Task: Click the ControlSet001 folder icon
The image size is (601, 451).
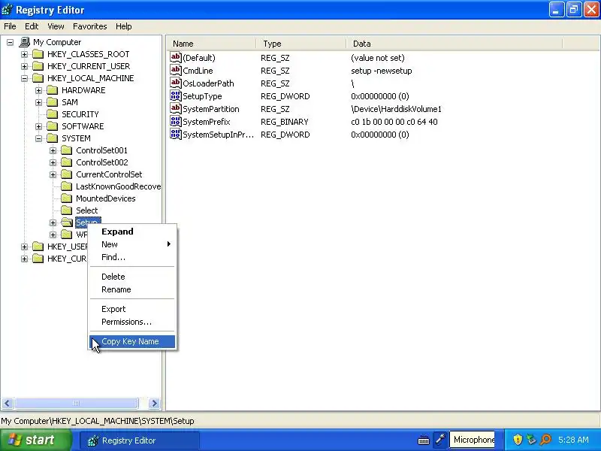Action: (x=66, y=150)
